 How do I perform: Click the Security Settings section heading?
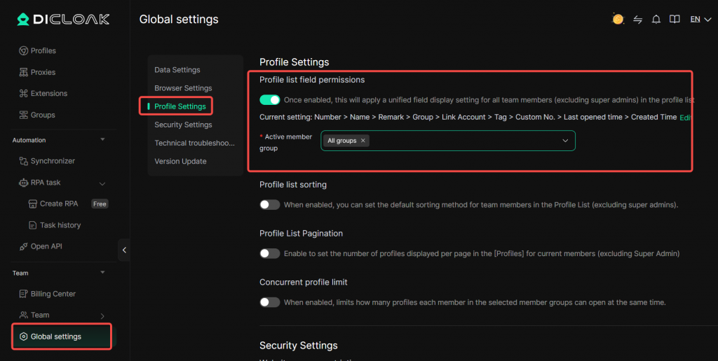[299, 346]
